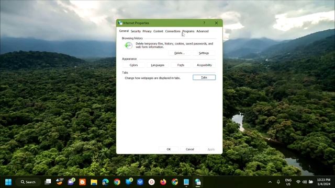Open the clock showing 10:23 PM
Image resolution: width=335 pixels, height=188 pixels.
pos(323,182)
